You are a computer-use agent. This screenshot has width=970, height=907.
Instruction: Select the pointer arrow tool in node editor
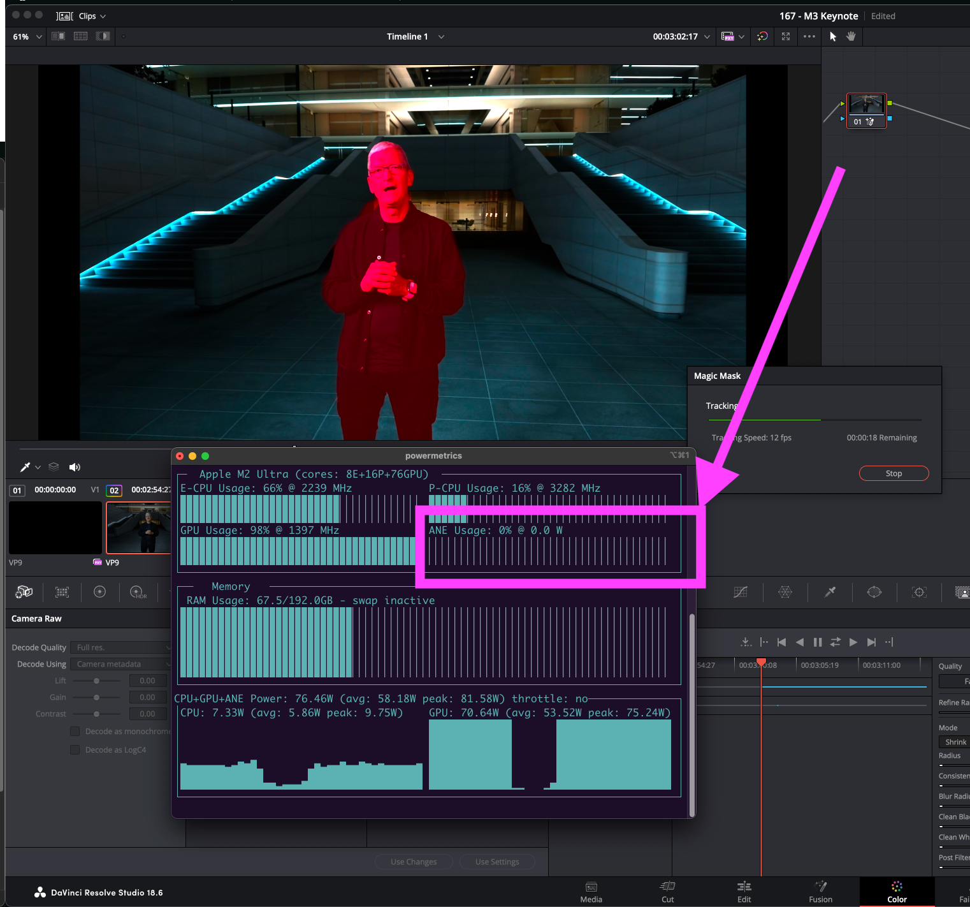click(833, 37)
